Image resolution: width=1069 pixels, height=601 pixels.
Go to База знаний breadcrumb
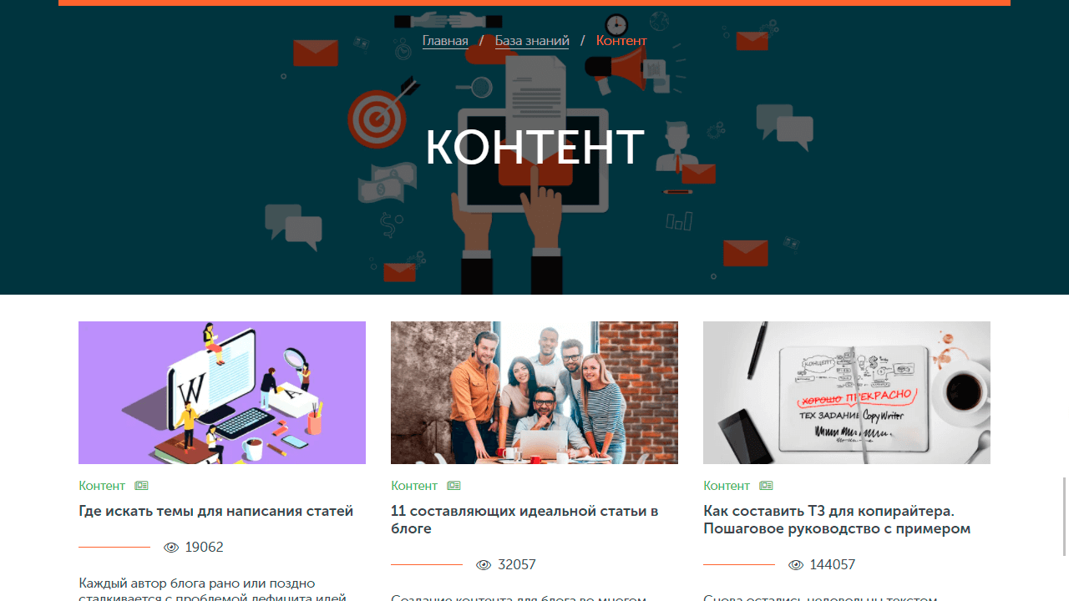click(x=532, y=40)
